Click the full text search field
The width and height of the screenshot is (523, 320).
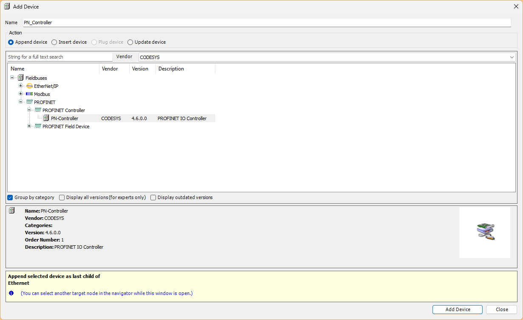[59, 57]
